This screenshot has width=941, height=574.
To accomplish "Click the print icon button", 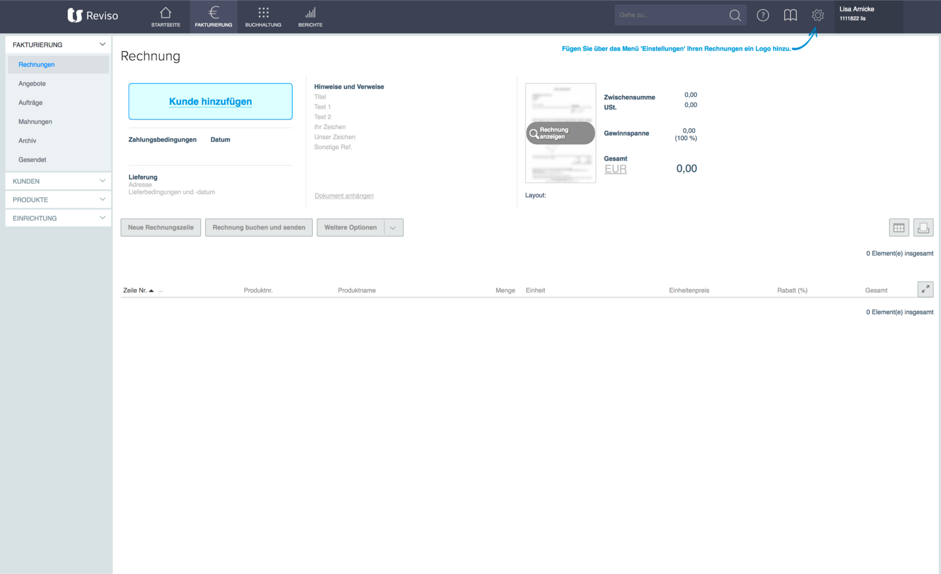I will pos(923,228).
